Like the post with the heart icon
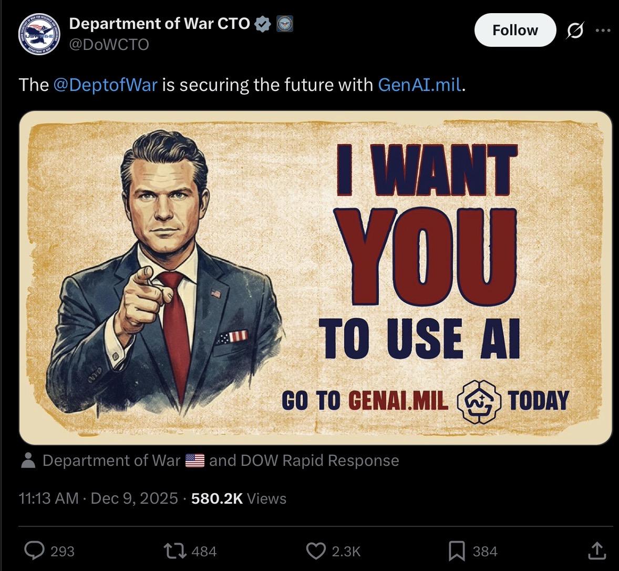The height and width of the screenshot is (571, 619). pos(315,550)
